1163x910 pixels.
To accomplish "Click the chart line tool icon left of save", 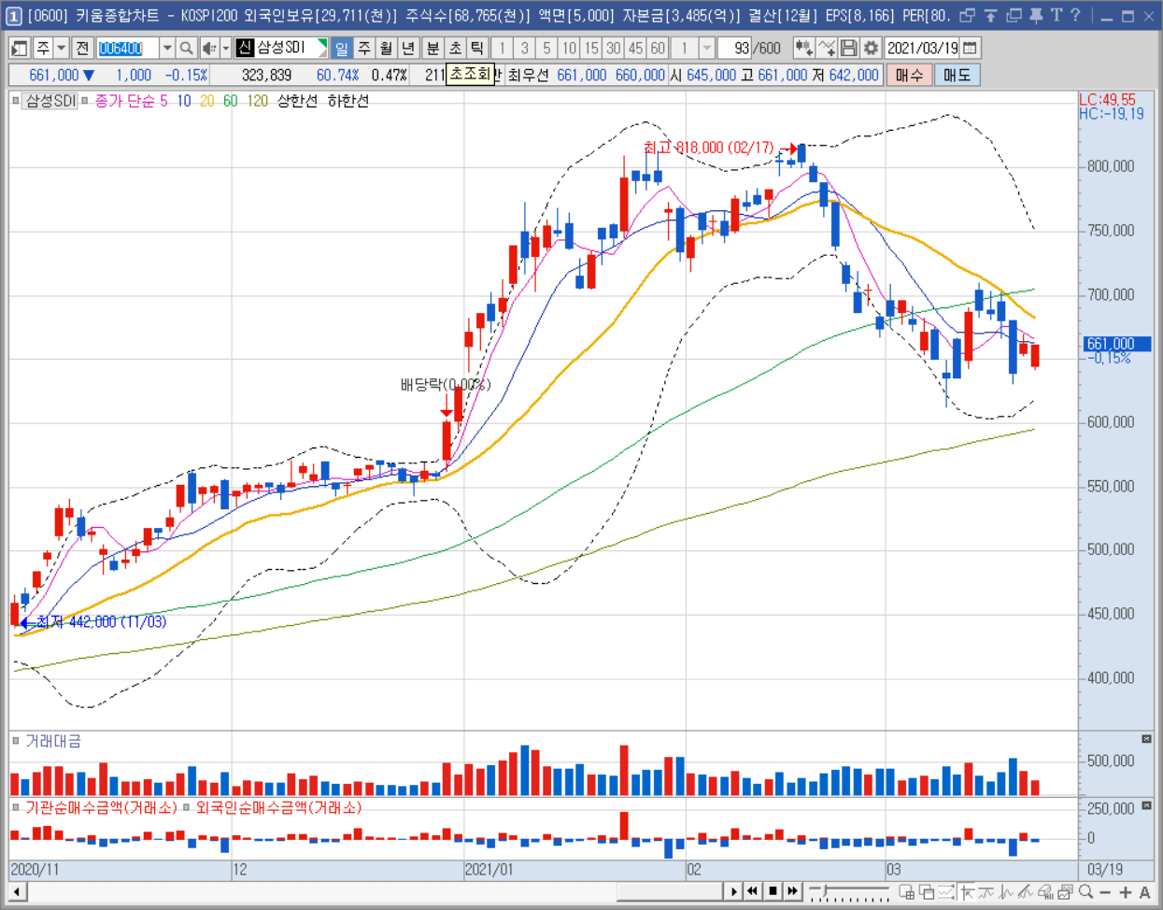I will pos(827,48).
